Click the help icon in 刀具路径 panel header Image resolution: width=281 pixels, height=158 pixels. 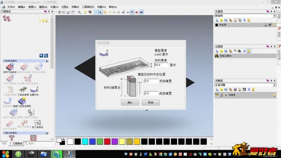point(45,11)
